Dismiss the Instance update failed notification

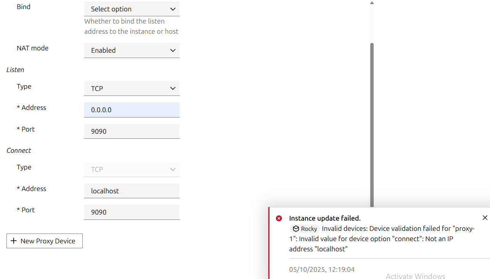pos(485,218)
